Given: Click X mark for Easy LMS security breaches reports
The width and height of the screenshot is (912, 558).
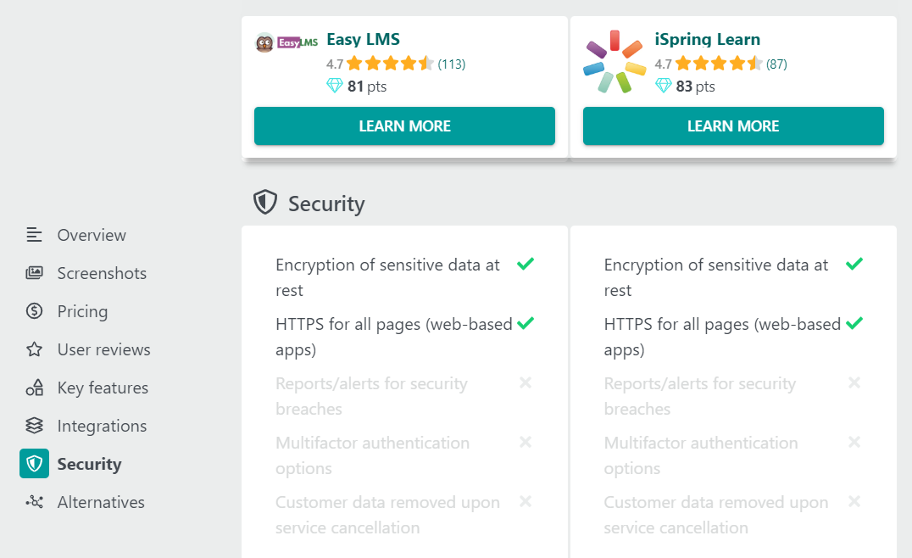Looking at the screenshot, I should click(x=526, y=382).
